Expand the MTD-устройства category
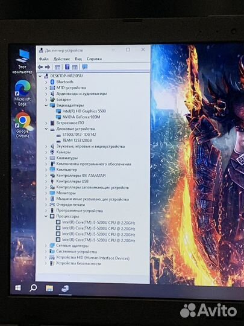Screen dimensions: 244x326 pyautogui.click(x=46, y=88)
